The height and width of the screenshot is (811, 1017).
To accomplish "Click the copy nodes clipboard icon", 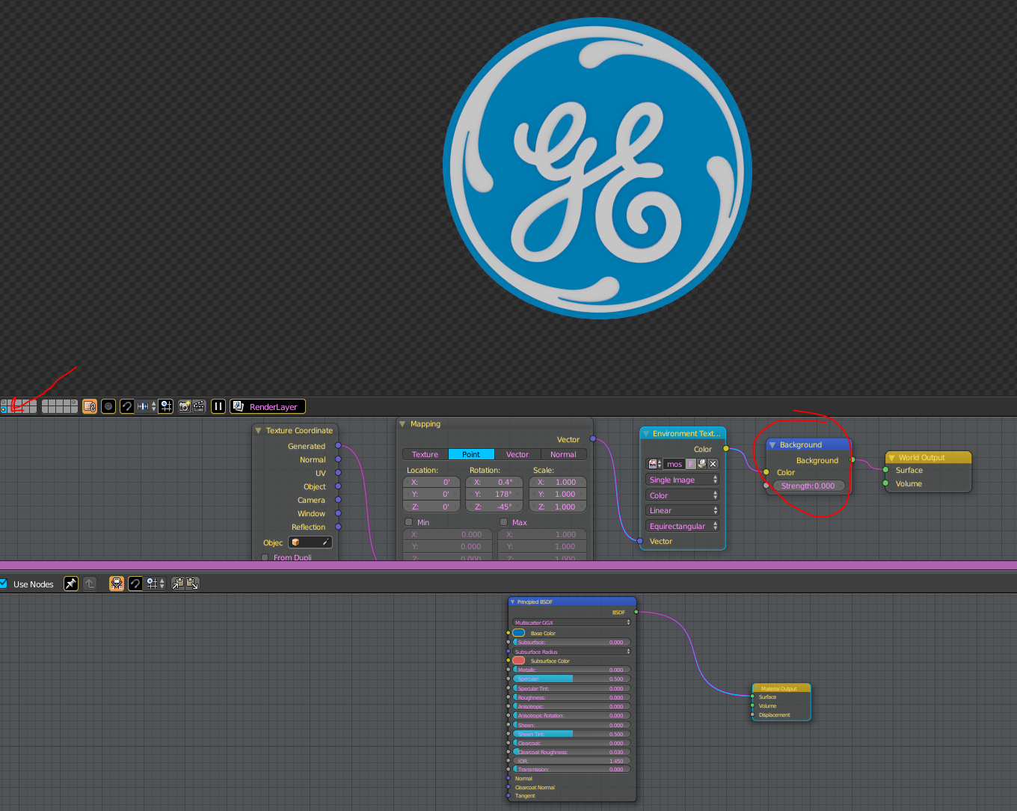I will click(178, 584).
